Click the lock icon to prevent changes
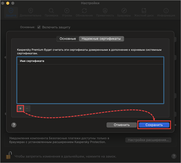 click(x=9, y=155)
